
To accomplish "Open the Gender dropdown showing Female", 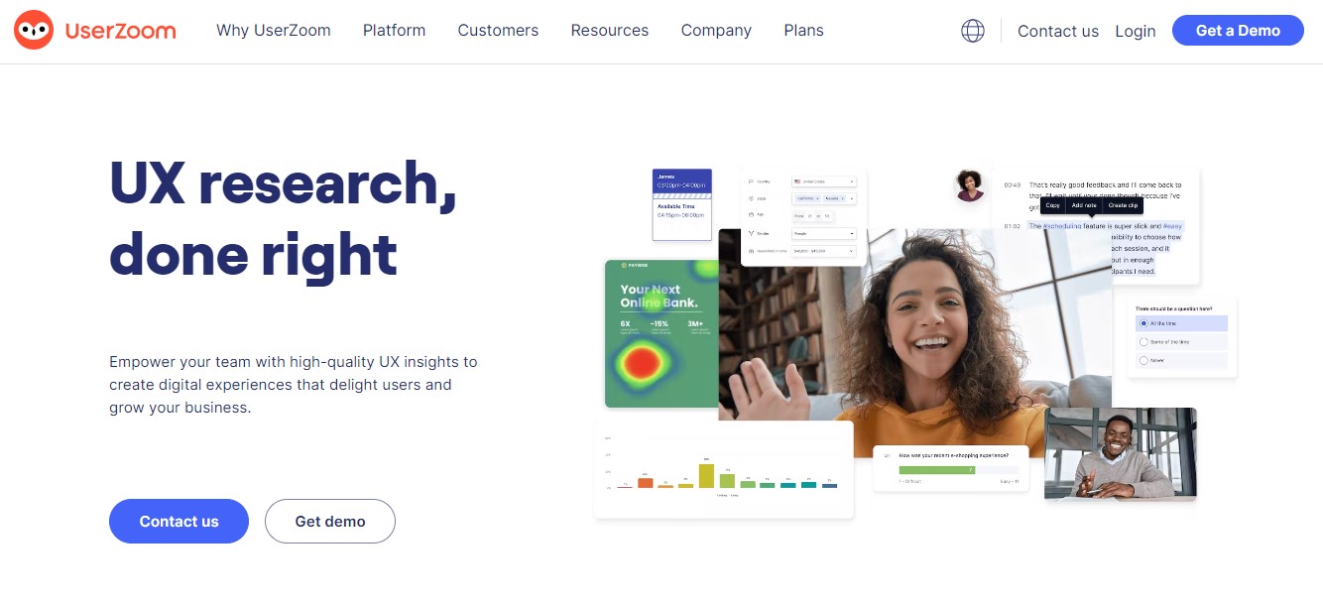I will (x=823, y=234).
